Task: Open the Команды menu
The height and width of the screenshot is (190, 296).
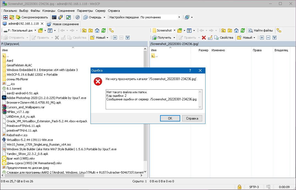Action: pyautogui.click(x=49, y=11)
